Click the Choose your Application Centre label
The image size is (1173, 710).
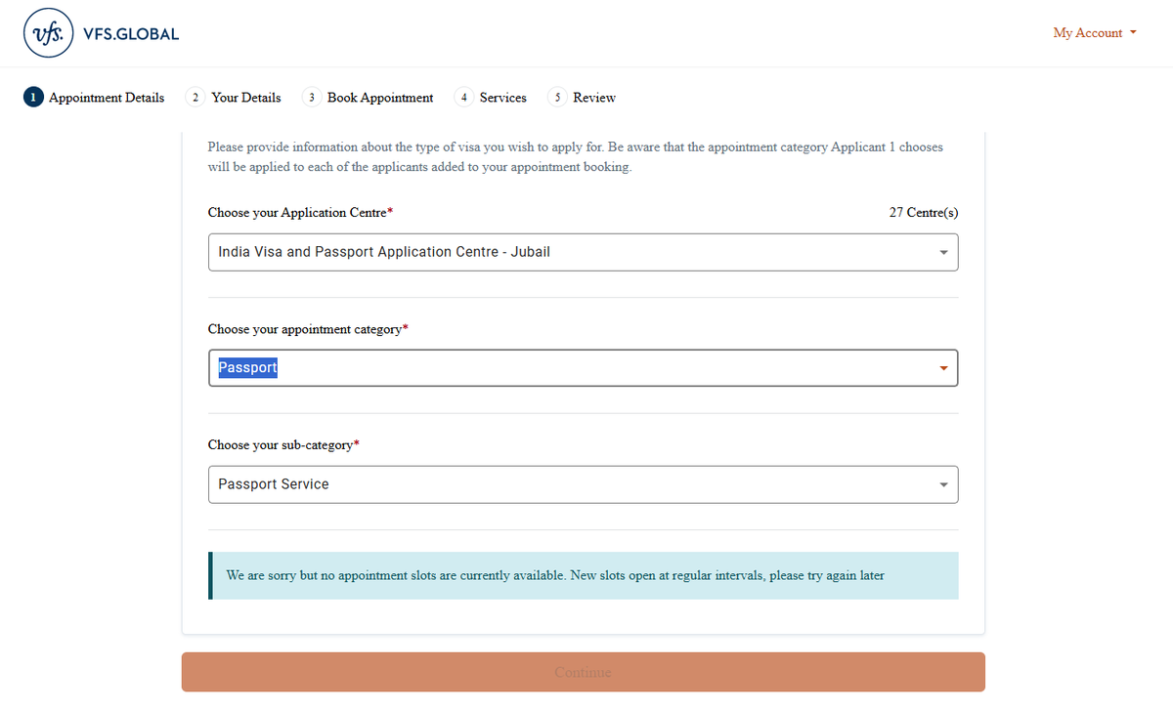pos(300,213)
